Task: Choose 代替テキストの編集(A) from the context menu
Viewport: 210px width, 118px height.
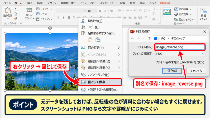Action: coord(100,90)
